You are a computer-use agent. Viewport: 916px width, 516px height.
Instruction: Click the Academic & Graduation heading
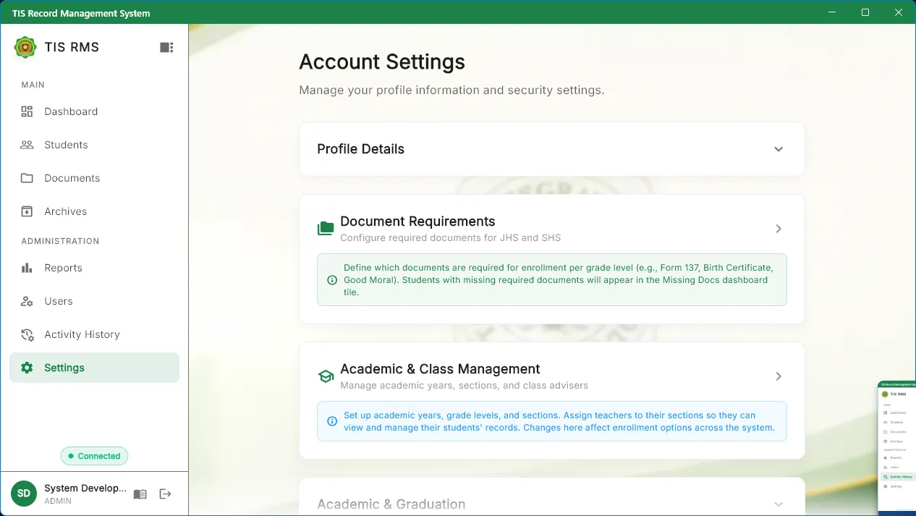[391, 504]
